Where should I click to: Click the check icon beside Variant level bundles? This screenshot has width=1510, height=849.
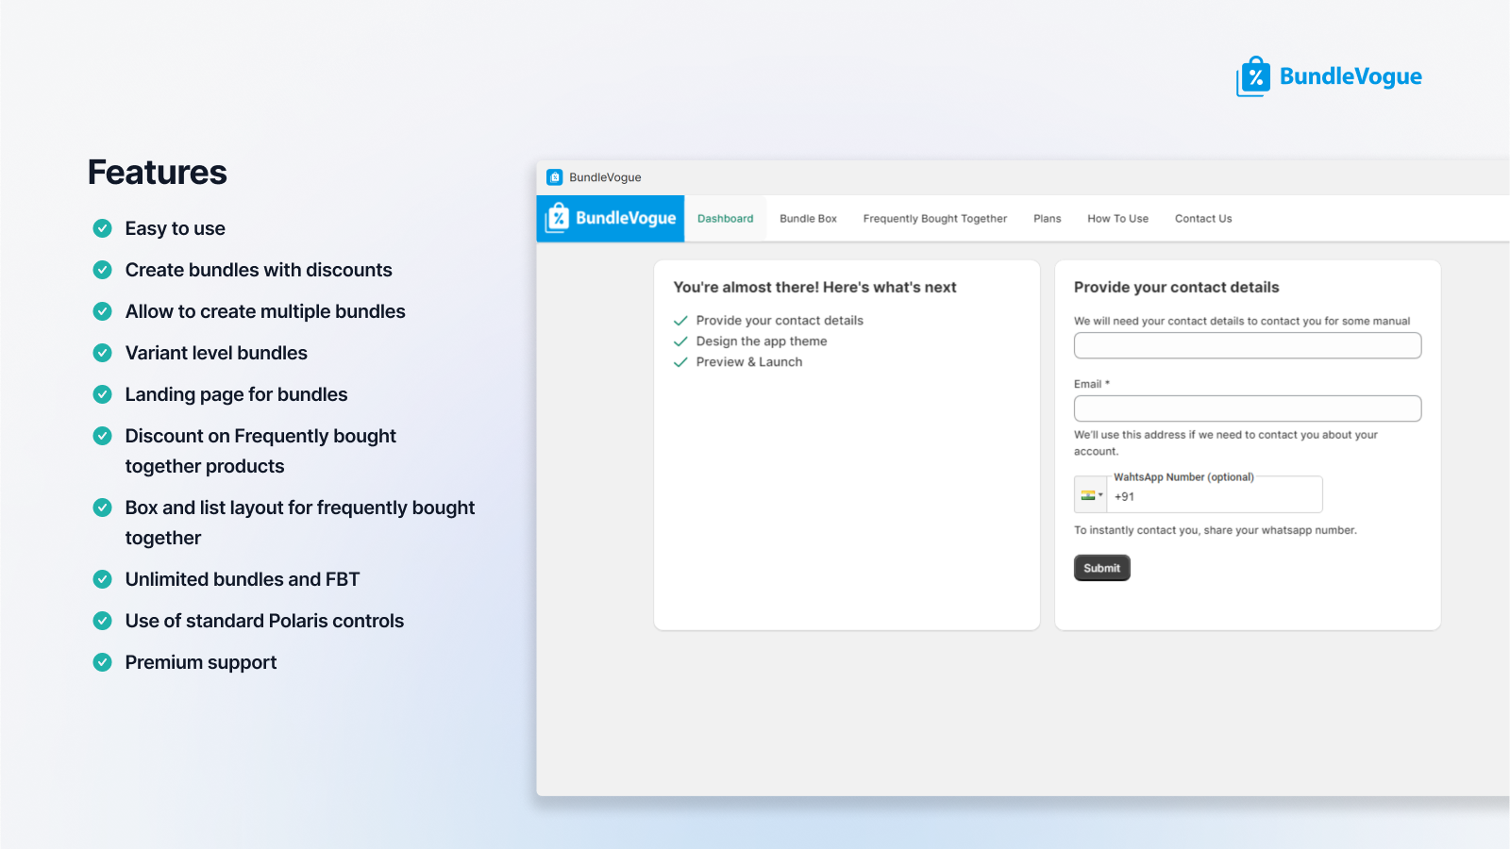click(103, 353)
